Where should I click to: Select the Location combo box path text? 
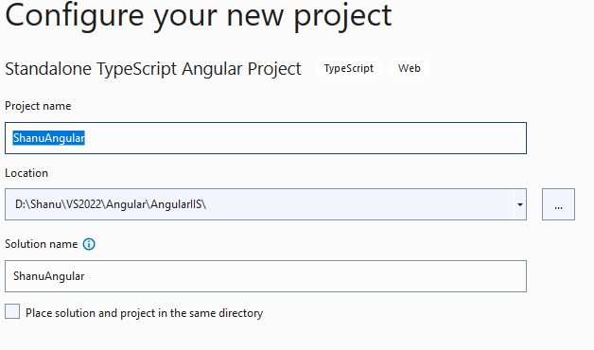click(x=111, y=204)
